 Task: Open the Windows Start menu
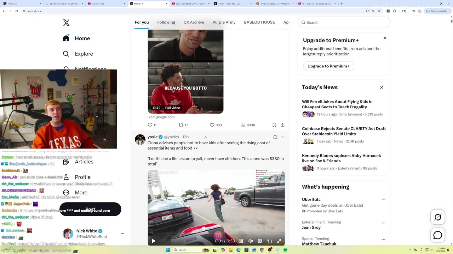pyautogui.click(x=168, y=250)
